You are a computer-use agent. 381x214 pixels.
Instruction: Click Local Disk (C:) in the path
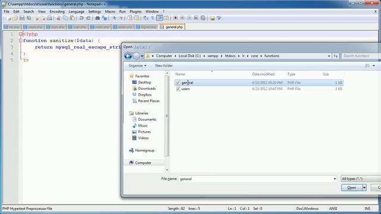pyautogui.click(x=190, y=56)
